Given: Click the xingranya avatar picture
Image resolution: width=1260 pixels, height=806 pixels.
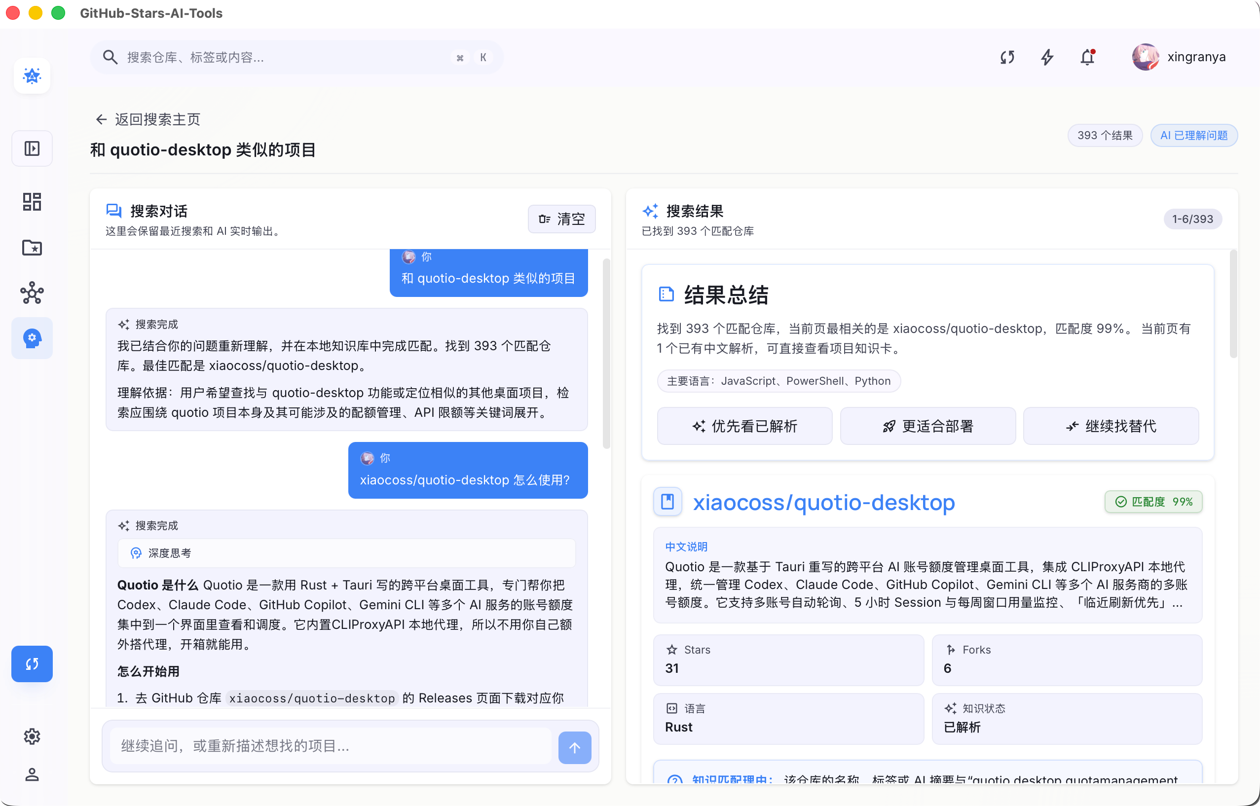Looking at the screenshot, I should point(1146,57).
